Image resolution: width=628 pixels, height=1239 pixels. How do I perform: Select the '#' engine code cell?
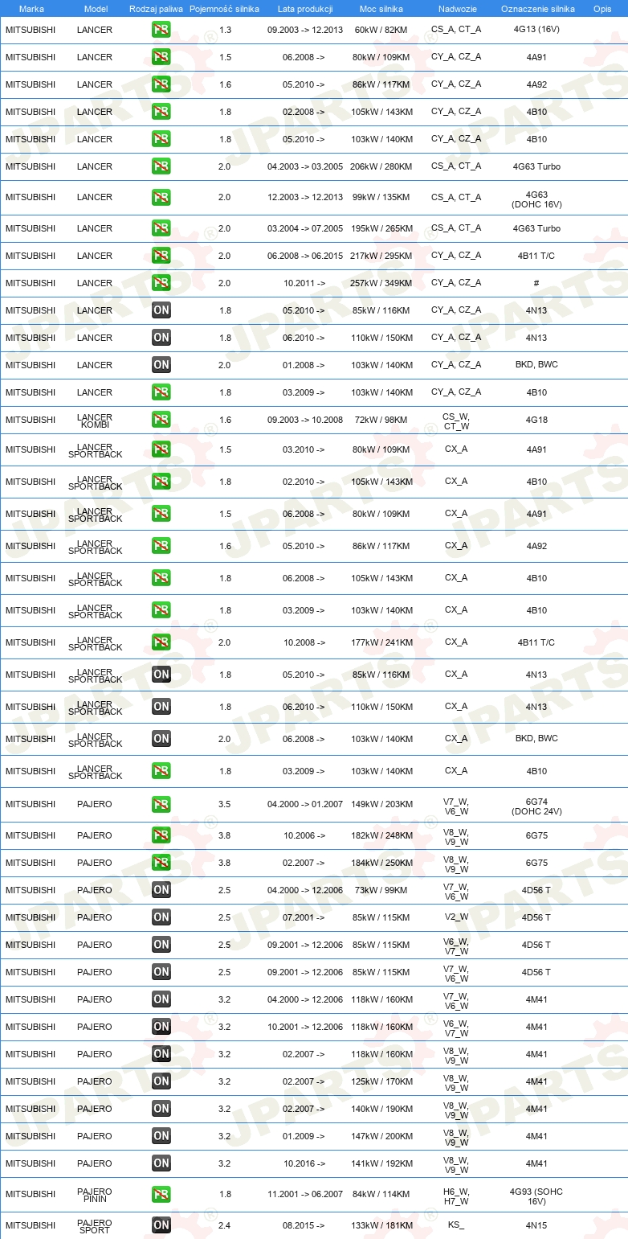tap(536, 283)
